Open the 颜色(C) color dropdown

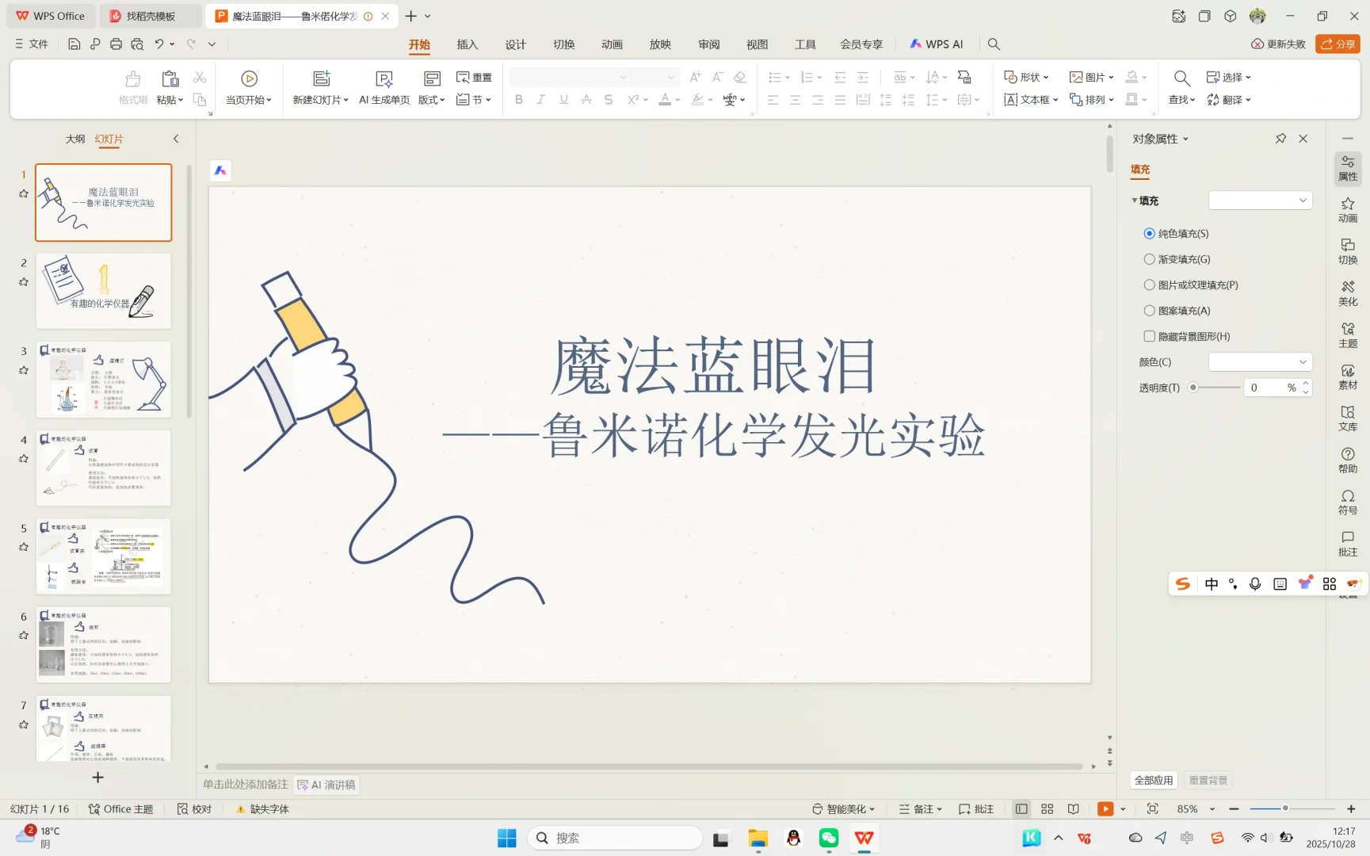click(x=1260, y=361)
